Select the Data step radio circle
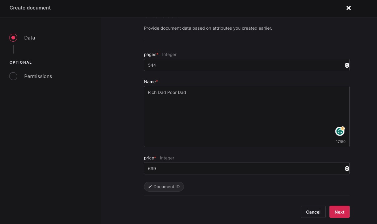 pos(13,38)
